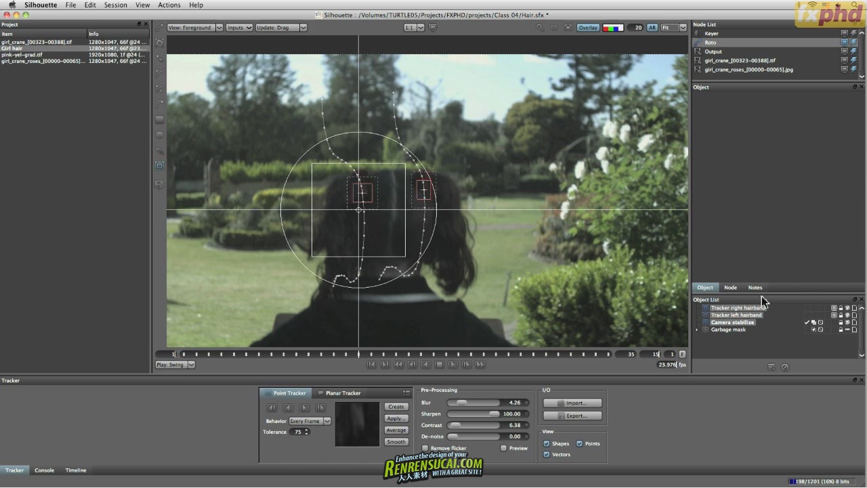Screen dimensions: 867x488
Task: Select the circle shape tool
Action: tap(159, 135)
